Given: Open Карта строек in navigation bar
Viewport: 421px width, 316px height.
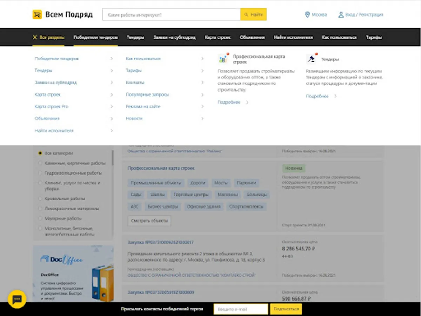Looking at the screenshot, I should (218, 37).
